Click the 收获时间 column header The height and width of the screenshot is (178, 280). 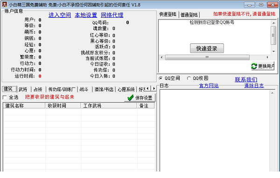click(63, 106)
